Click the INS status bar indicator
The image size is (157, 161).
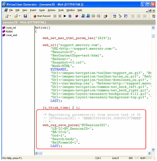(x=131, y=158)
